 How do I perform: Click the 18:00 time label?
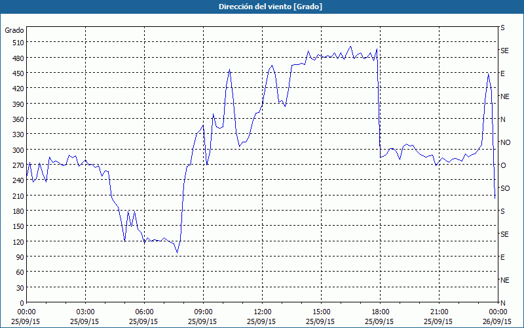click(381, 312)
